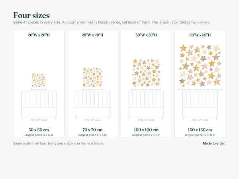Click the 59"W x 59"H card title
This screenshot has width=239, height=179.
tap(200, 35)
